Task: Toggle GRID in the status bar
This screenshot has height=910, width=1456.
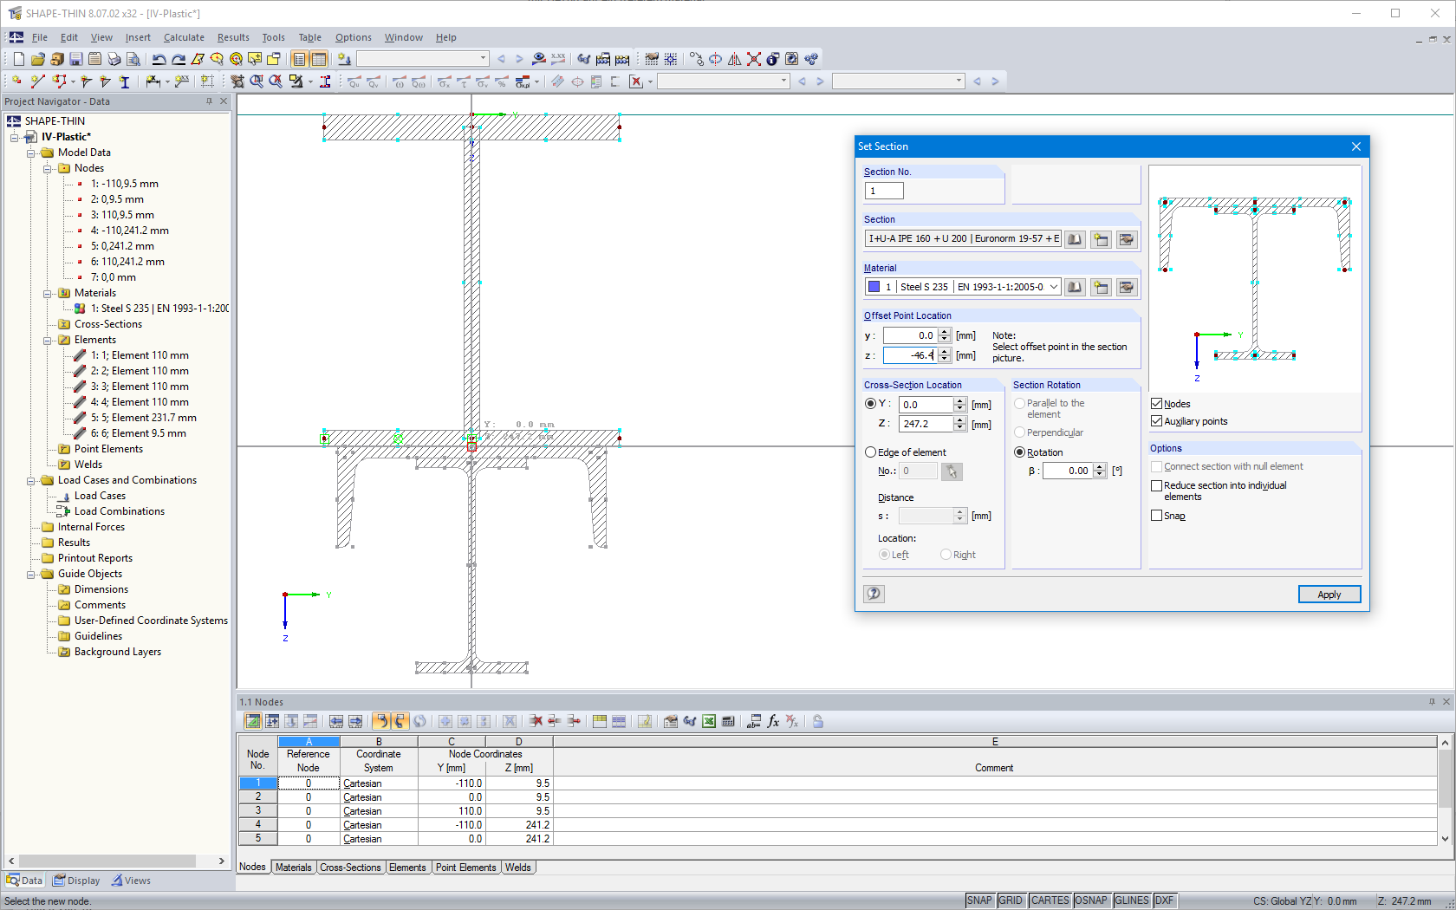Action: (x=1011, y=900)
